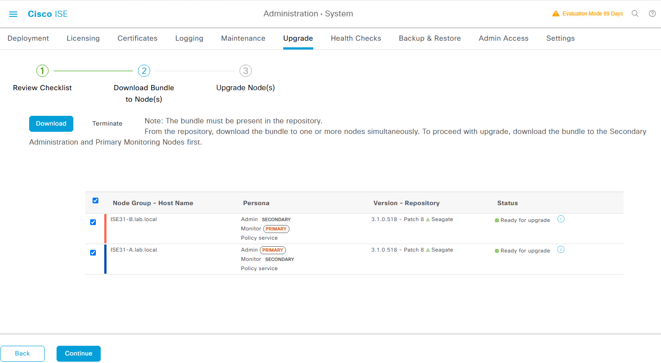The image size is (661, 363).
Task: Click Policy service label in ISE31-A row
Action: pos(259,268)
